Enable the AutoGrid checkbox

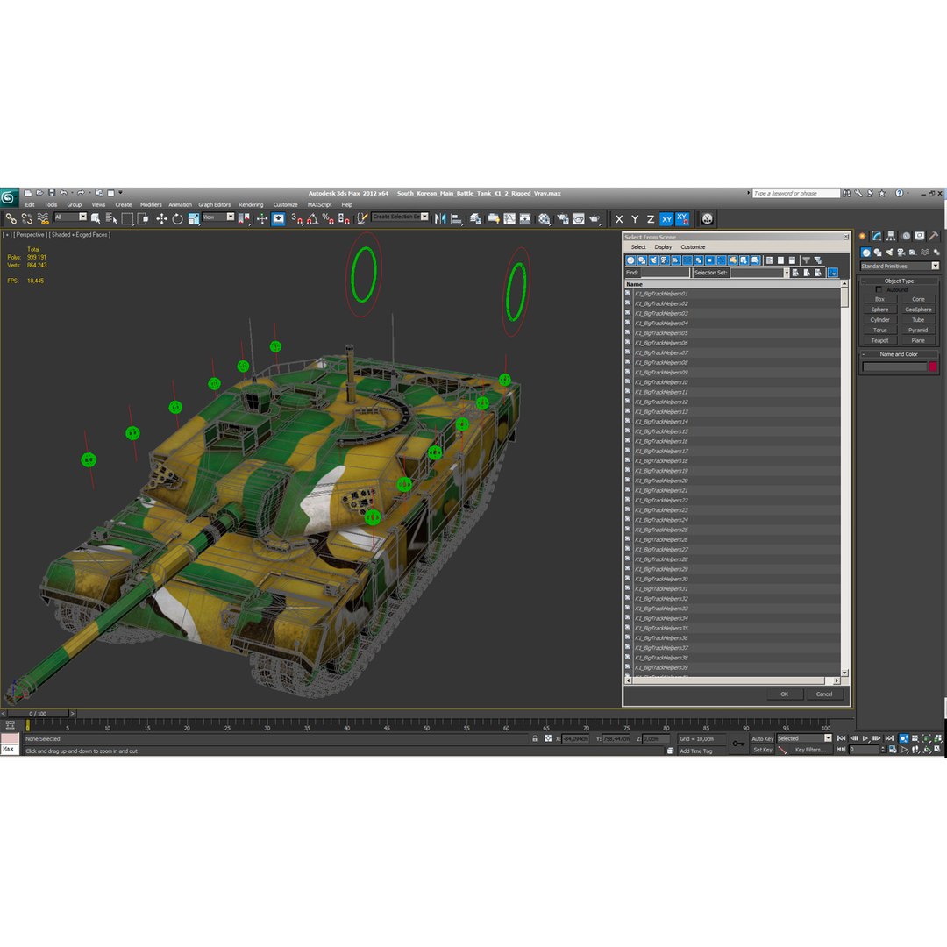pos(879,290)
